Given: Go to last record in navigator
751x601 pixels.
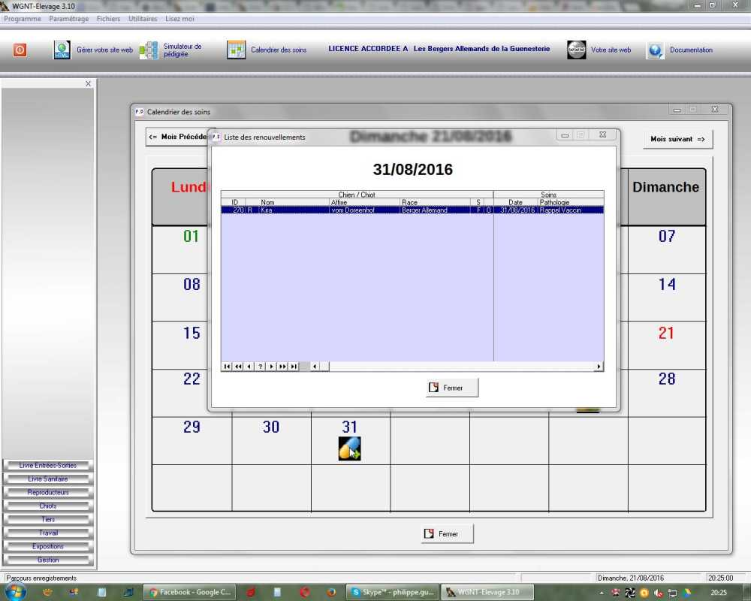Looking at the screenshot, I should coord(294,367).
